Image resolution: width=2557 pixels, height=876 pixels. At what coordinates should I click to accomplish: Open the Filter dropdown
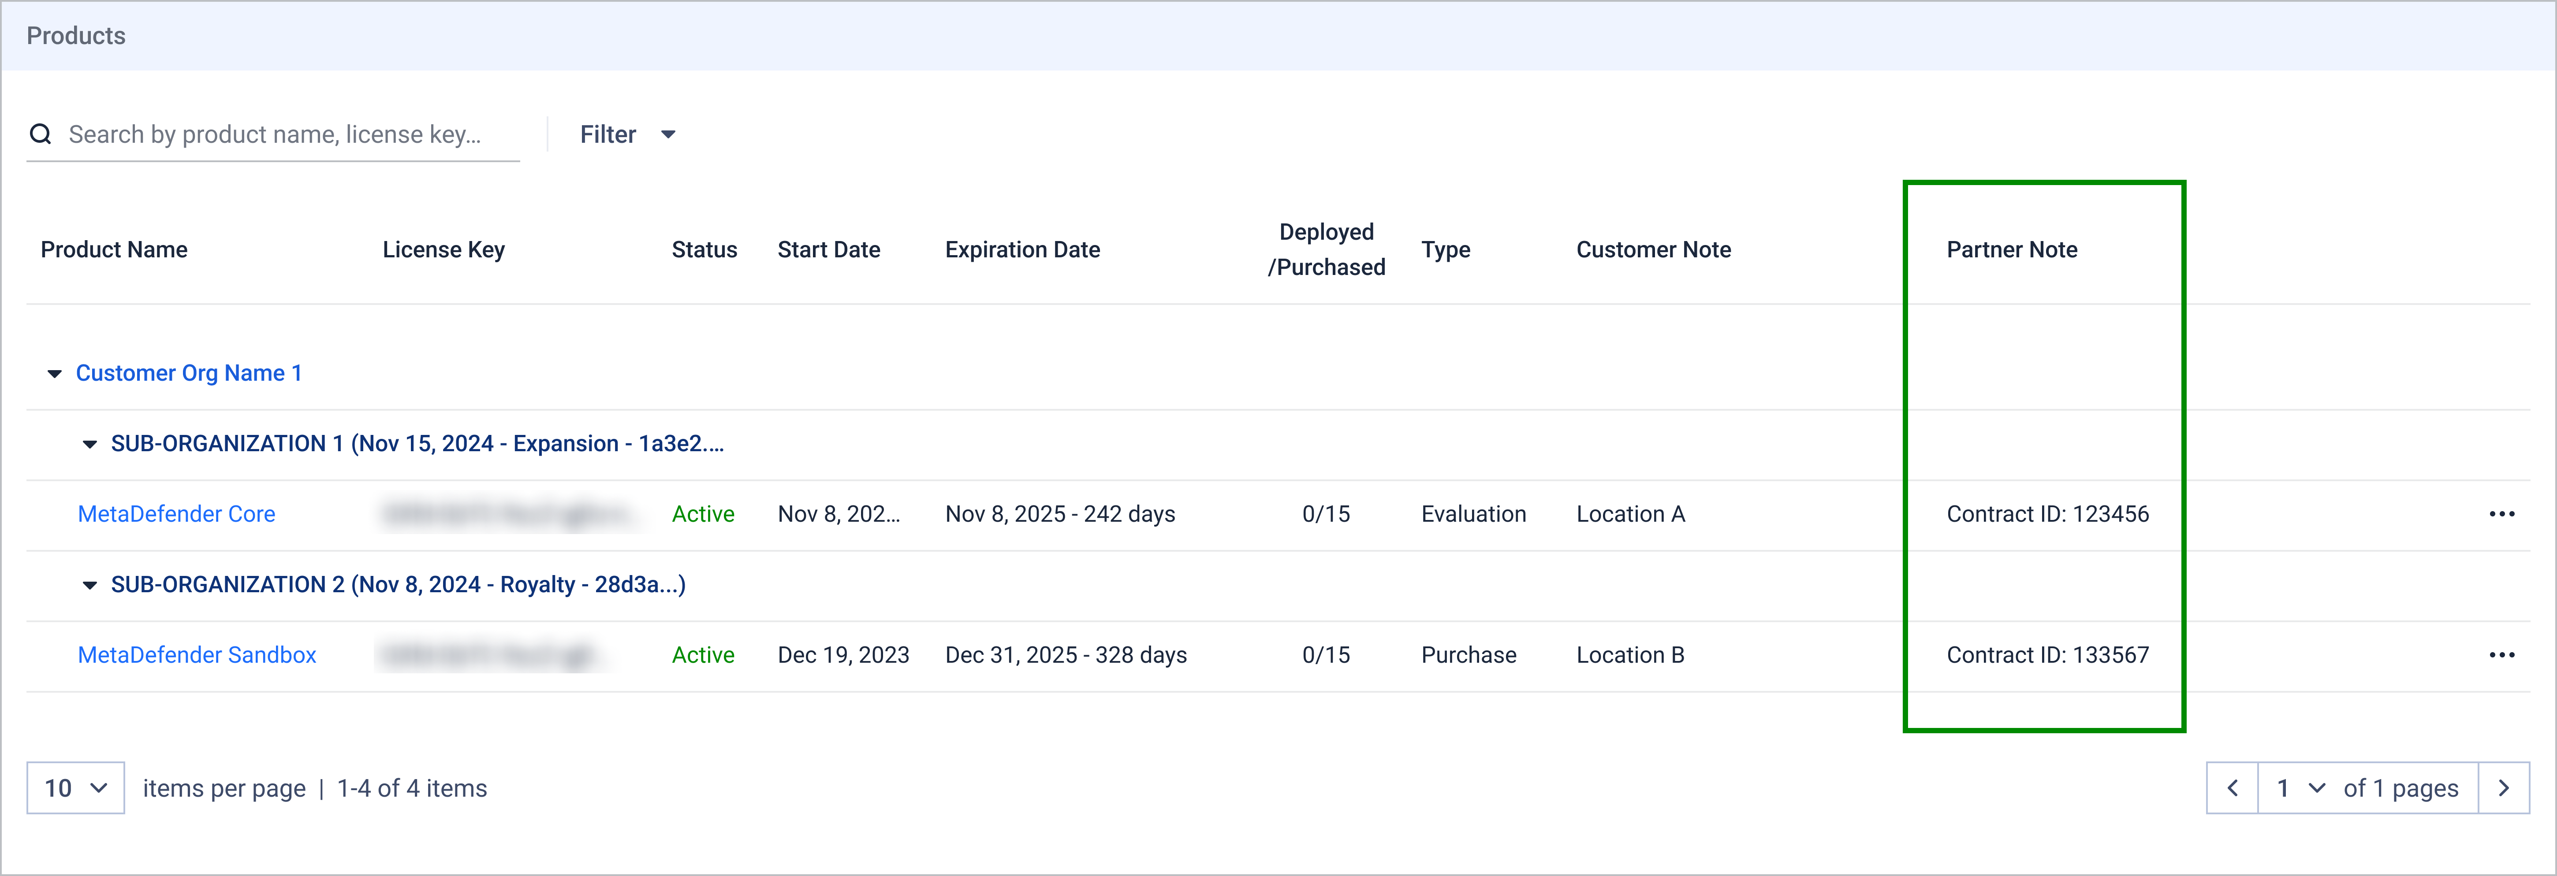pos(627,134)
